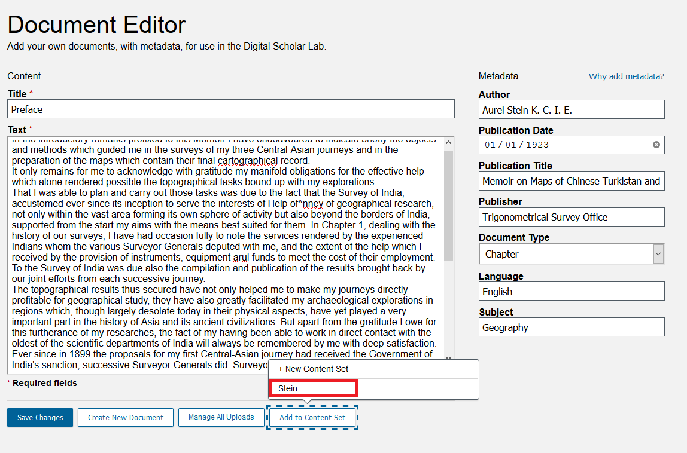Click inside the Title field showing 'Preface'
The image size is (687, 453).
230,109
